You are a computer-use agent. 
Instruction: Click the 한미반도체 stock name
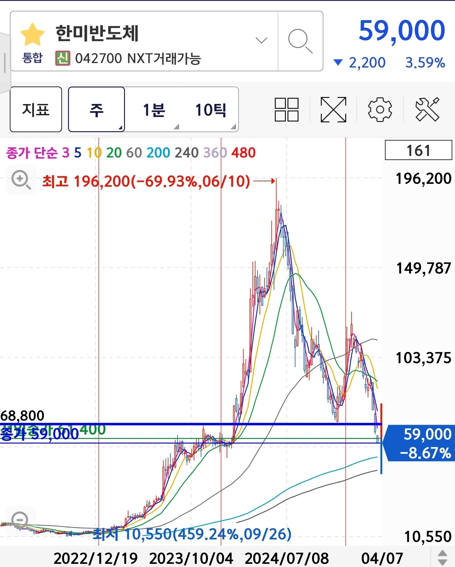pos(97,33)
